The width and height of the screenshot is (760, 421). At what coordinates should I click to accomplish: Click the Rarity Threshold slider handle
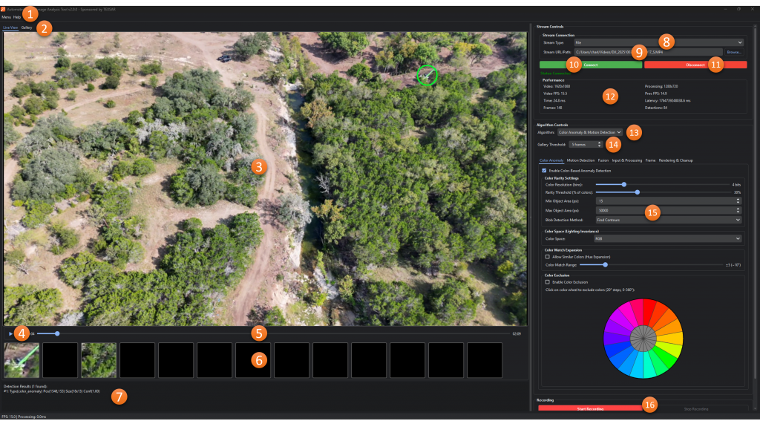tap(638, 192)
